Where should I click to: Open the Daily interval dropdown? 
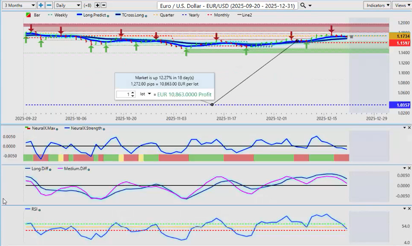[68, 5]
